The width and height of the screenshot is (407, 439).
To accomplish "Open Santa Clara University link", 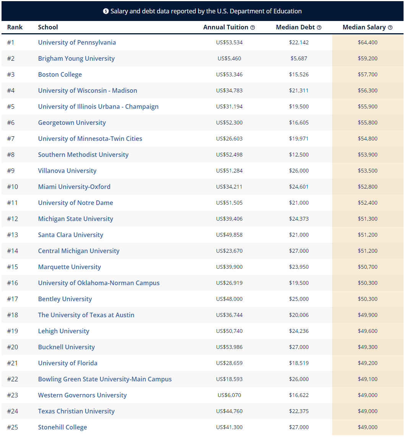I will coord(71,235).
